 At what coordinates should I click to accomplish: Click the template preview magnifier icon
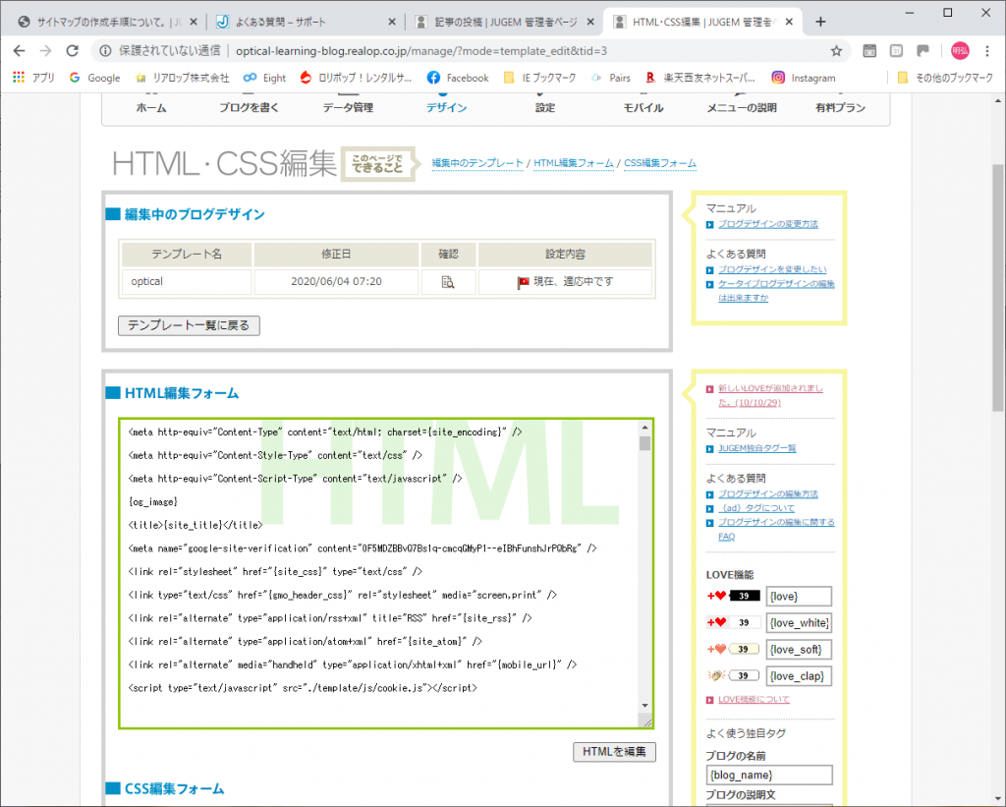click(448, 282)
